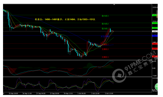Click the 2 Oct 15:00 time label
The image size is (163, 97).
pos(109,93)
